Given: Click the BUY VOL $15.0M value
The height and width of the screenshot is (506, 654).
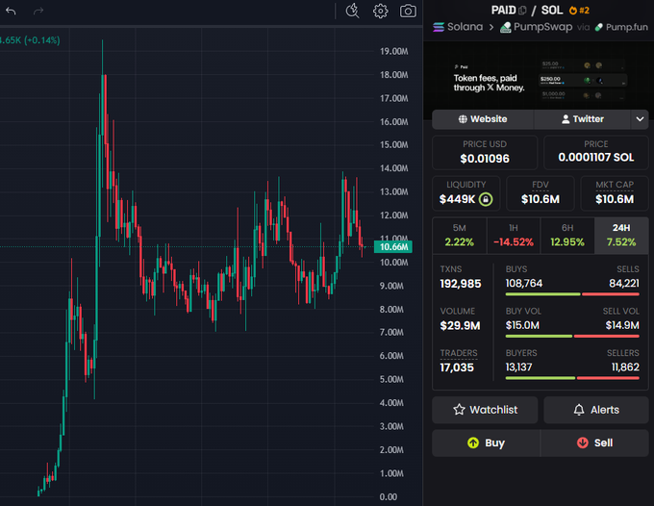Looking at the screenshot, I should (x=522, y=325).
